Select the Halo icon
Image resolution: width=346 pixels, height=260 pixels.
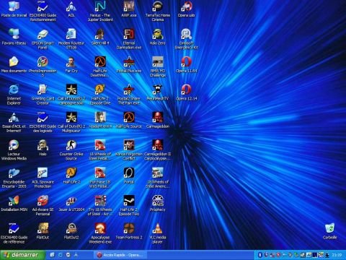pos(43,145)
